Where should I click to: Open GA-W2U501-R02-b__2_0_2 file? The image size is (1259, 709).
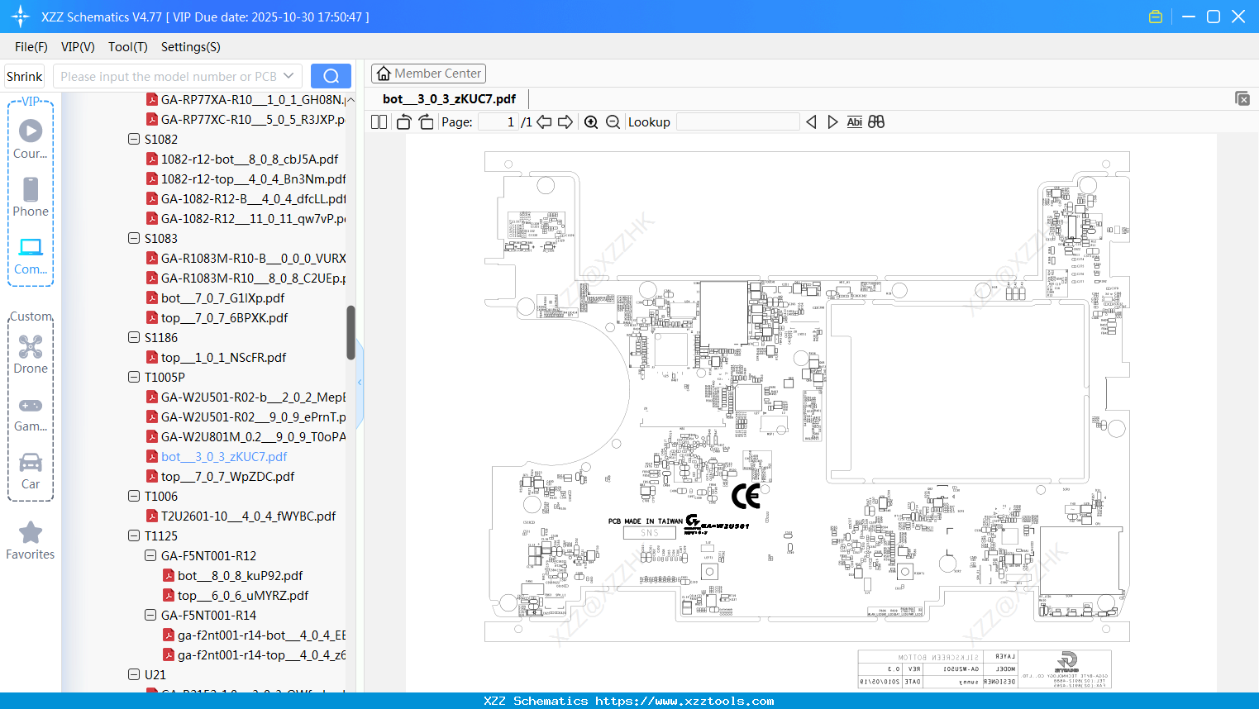click(x=253, y=397)
